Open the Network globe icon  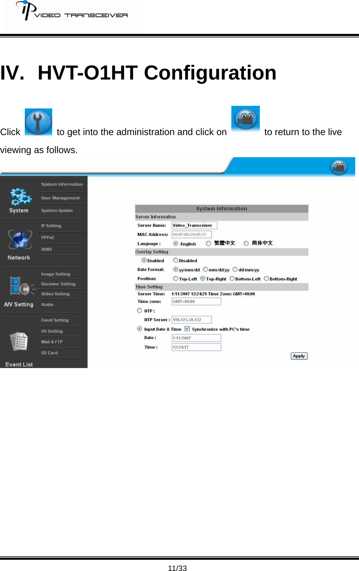(20, 240)
